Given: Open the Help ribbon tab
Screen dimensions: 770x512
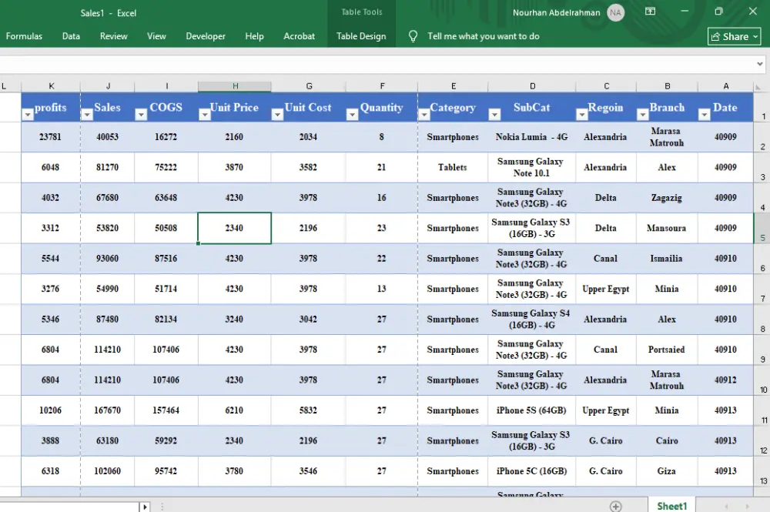Looking at the screenshot, I should click(x=254, y=36).
